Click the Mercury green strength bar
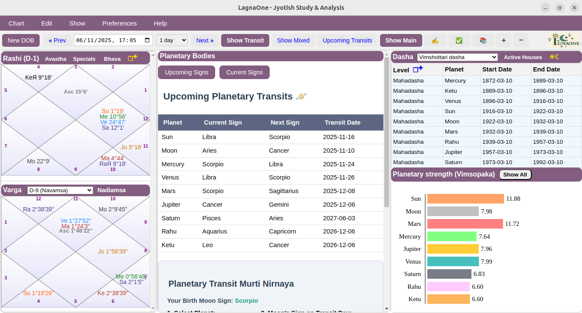The height and width of the screenshot is (313, 582). (x=452, y=236)
